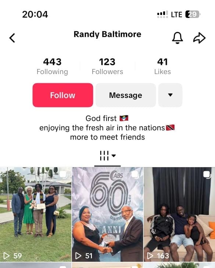Tap the back arrow icon
The width and height of the screenshot is (215, 268).
click(12, 38)
